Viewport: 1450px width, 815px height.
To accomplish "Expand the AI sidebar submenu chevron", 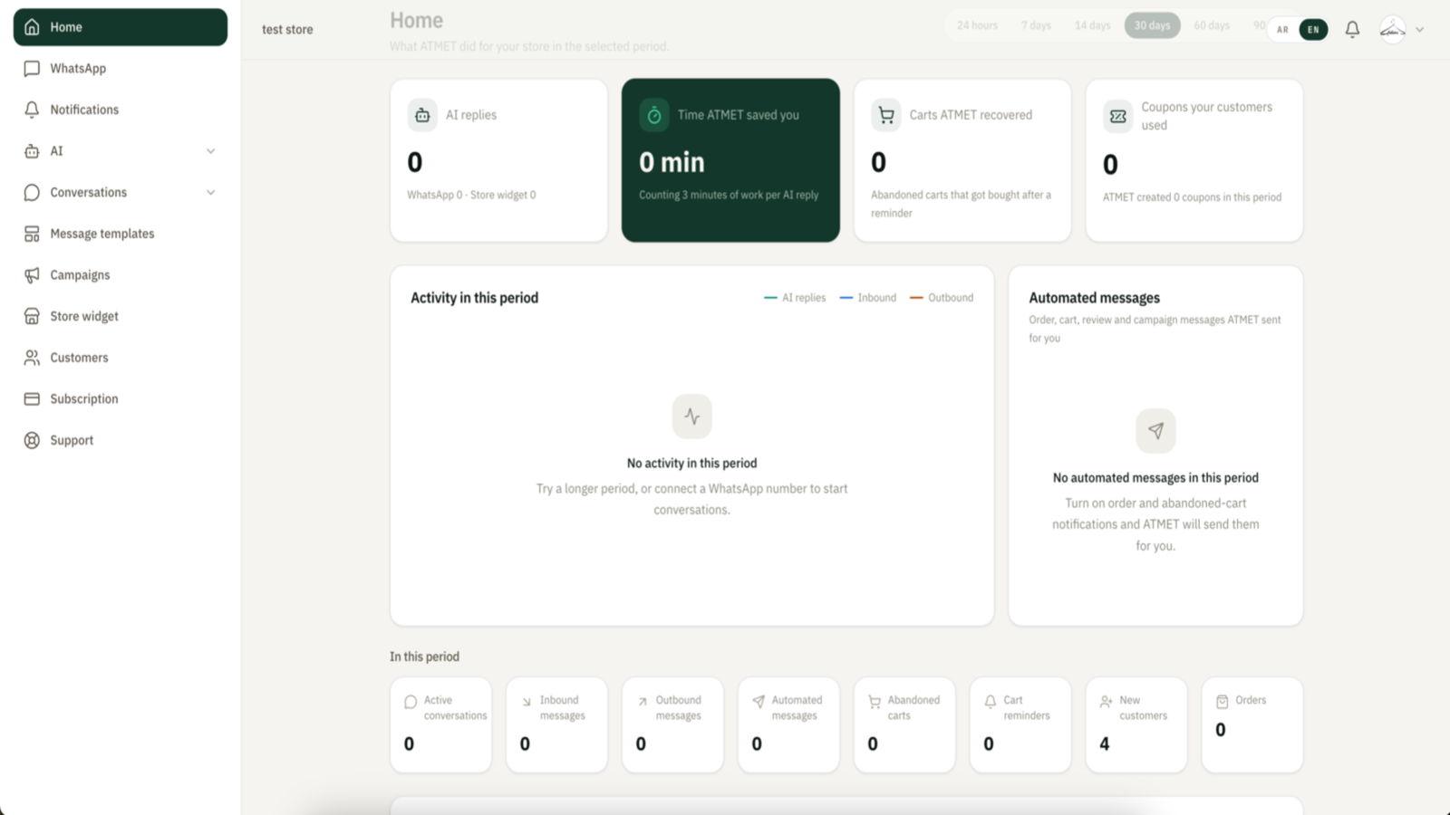I will pyautogui.click(x=211, y=151).
